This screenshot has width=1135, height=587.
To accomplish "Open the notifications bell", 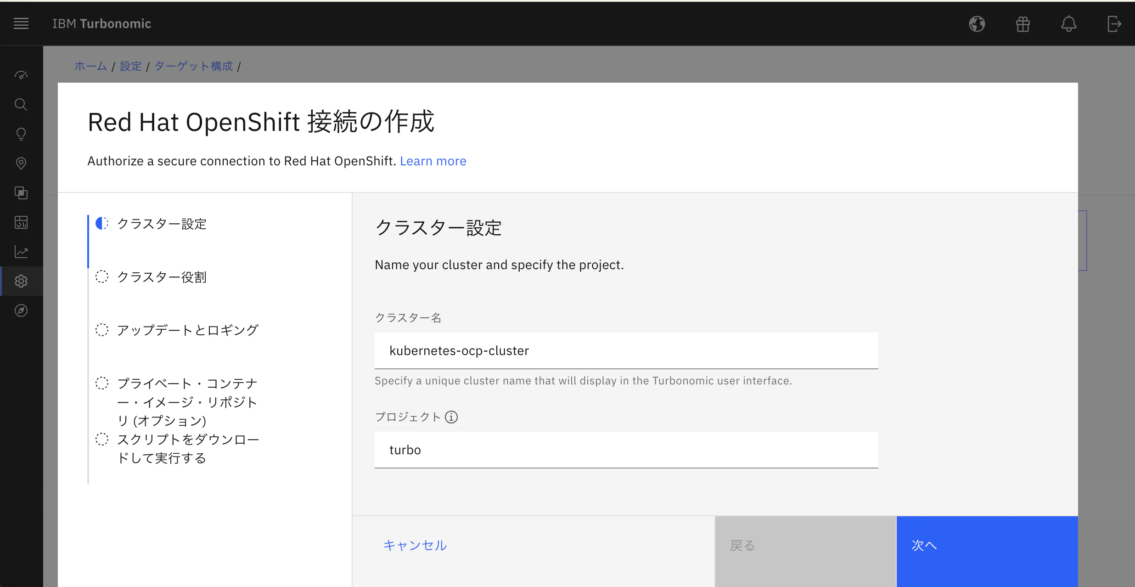I will (1068, 24).
